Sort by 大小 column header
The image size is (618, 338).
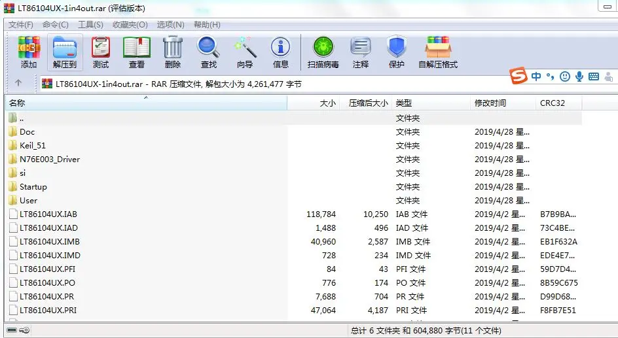click(314, 103)
